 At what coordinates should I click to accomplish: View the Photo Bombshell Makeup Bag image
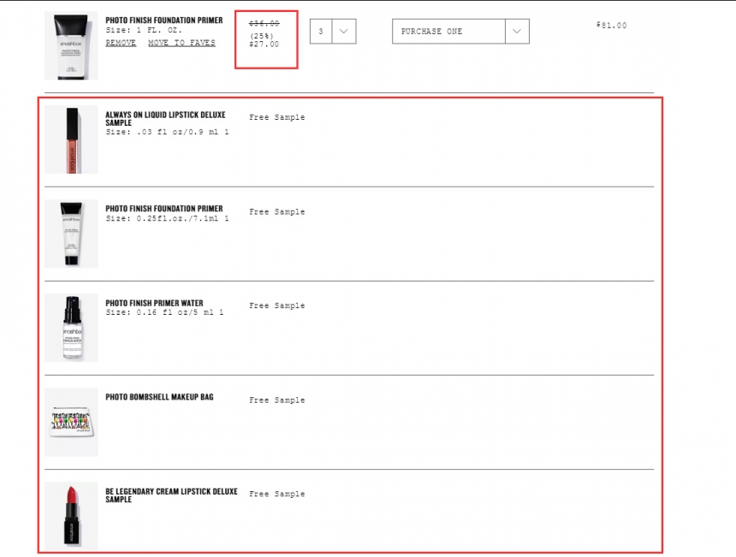tap(71, 422)
